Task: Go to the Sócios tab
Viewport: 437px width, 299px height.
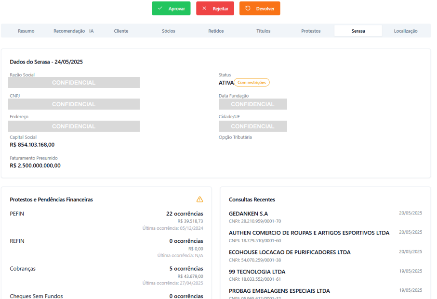Action: (169, 31)
